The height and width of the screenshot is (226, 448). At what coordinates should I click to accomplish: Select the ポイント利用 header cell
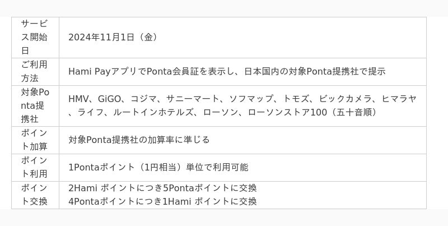(35, 167)
